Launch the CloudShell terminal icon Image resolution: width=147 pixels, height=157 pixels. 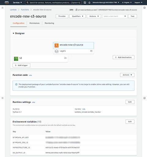85,2
